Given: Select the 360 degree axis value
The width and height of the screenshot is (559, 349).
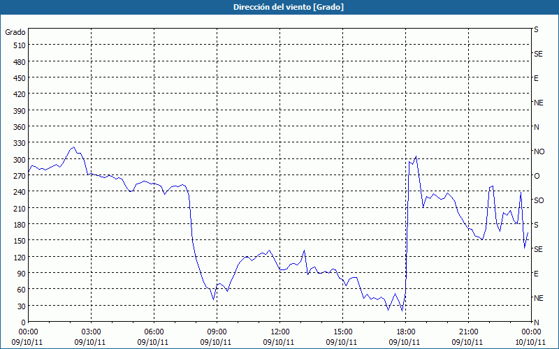Looking at the screenshot, I should (20, 128).
